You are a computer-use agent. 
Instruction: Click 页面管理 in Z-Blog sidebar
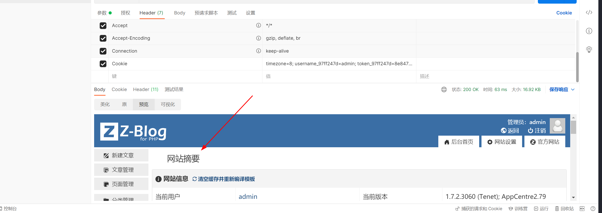tap(121, 184)
